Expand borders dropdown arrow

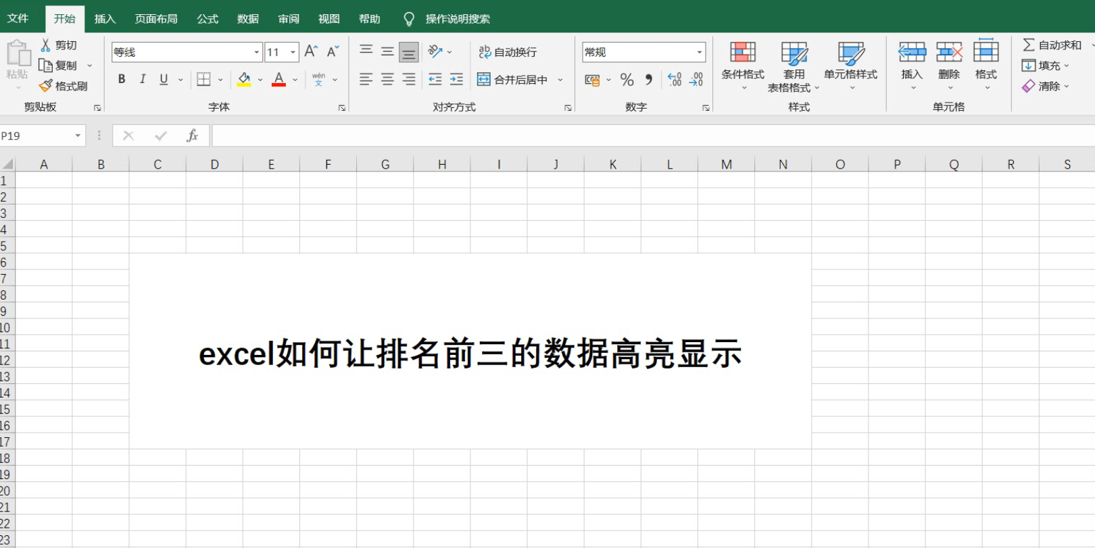(x=220, y=80)
